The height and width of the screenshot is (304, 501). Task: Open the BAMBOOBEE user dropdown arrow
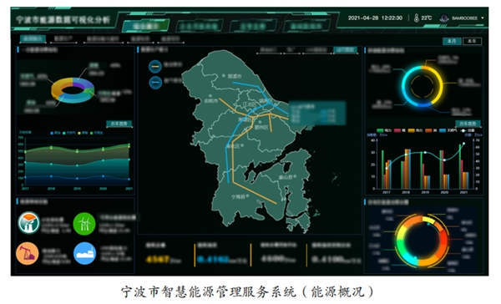pyautogui.click(x=483, y=18)
